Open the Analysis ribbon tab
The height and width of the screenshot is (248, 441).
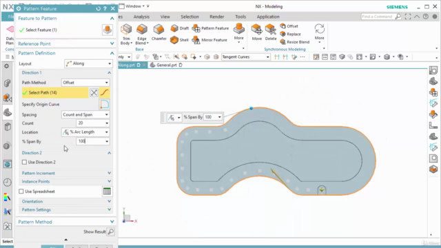point(141,17)
